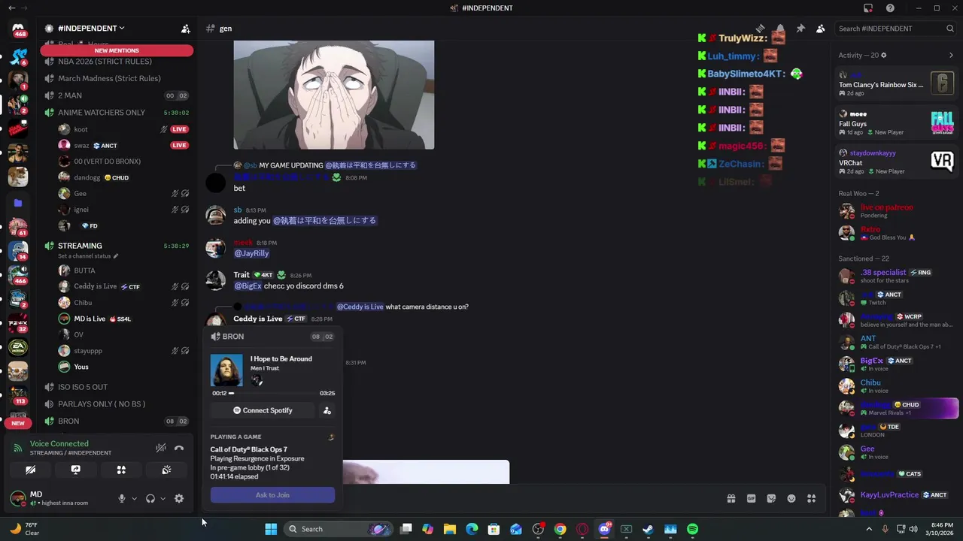963x541 pixels.
Task: Open notification settings bell icon
Action: [780, 29]
